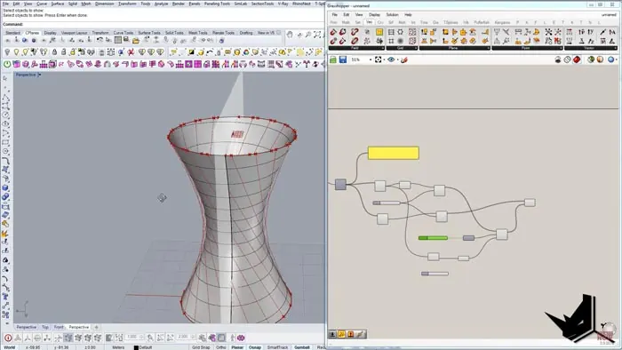Save Grasshopper document with blue disk icon

[x=343, y=60]
